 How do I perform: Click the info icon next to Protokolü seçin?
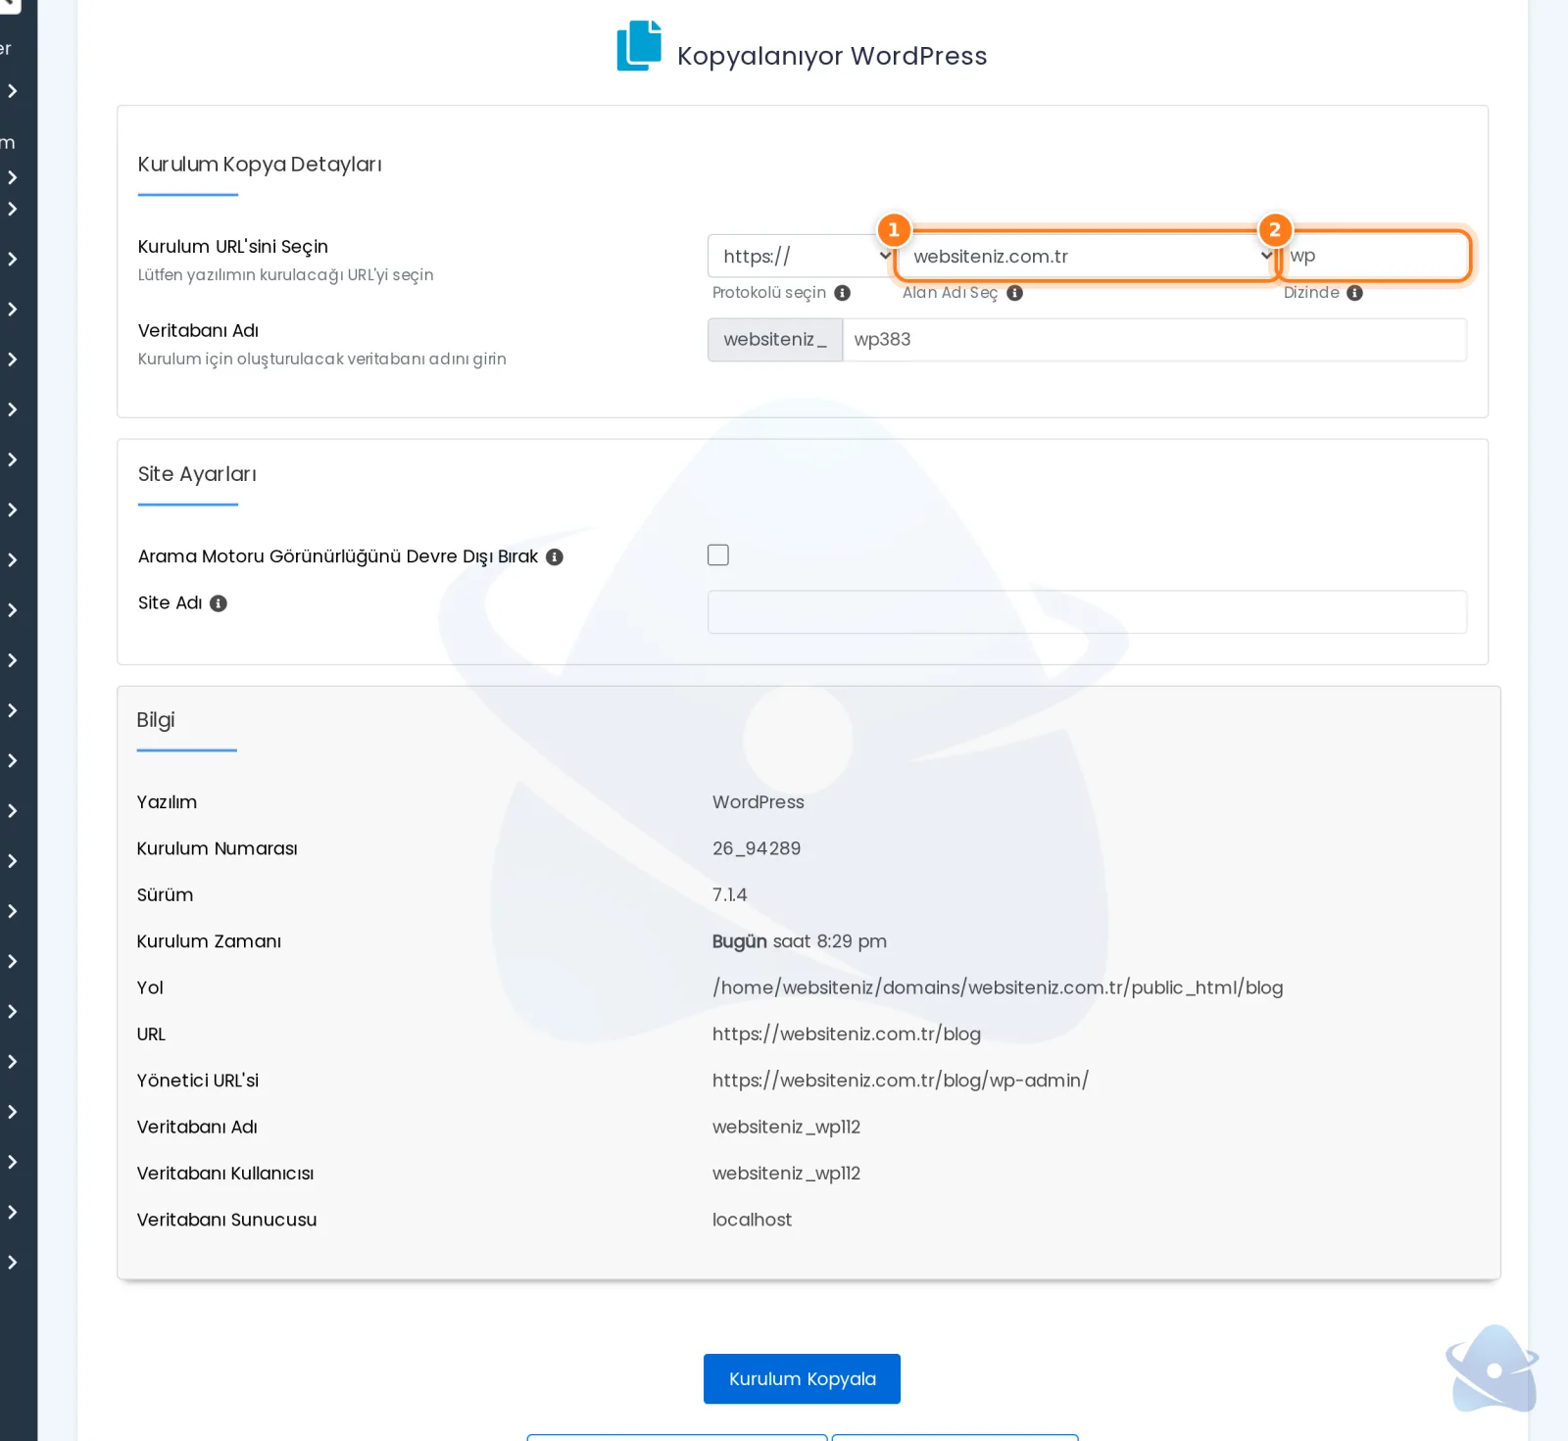pyautogui.click(x=842, y=293)
